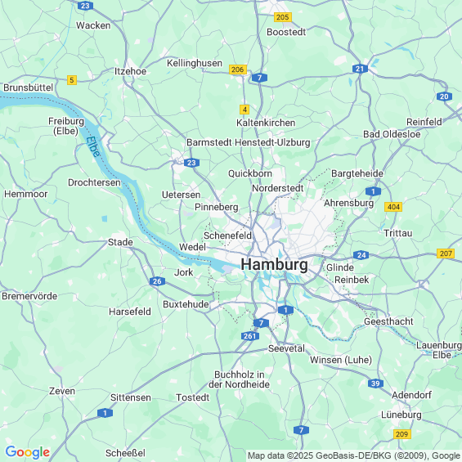Click the A39 shield near Adendorf
The image size is (462, 462).
tap(375, 384)
